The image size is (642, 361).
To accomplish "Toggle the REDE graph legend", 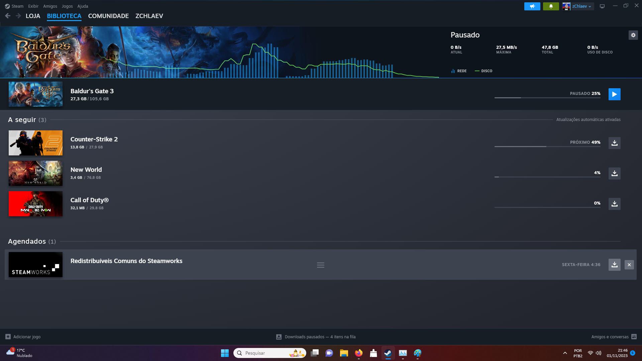I will (x=458, y=71).
